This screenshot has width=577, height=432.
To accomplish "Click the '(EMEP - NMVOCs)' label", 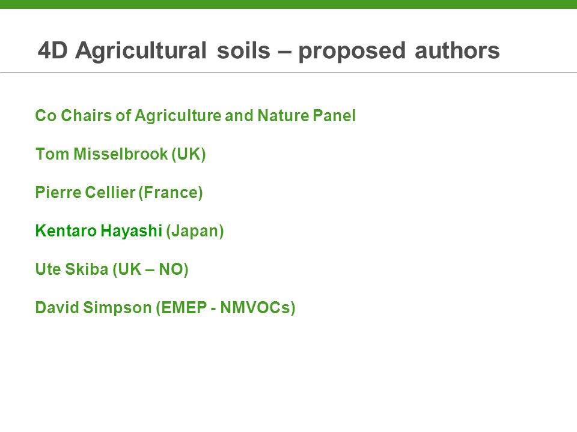I will (x=225, y=308).
